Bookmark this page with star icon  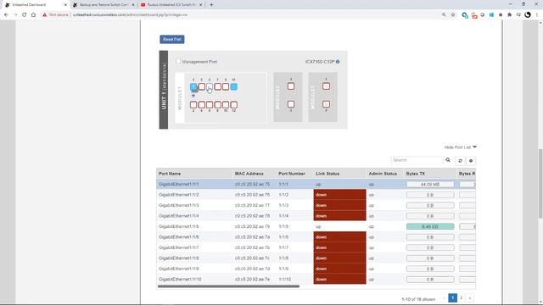453,15
